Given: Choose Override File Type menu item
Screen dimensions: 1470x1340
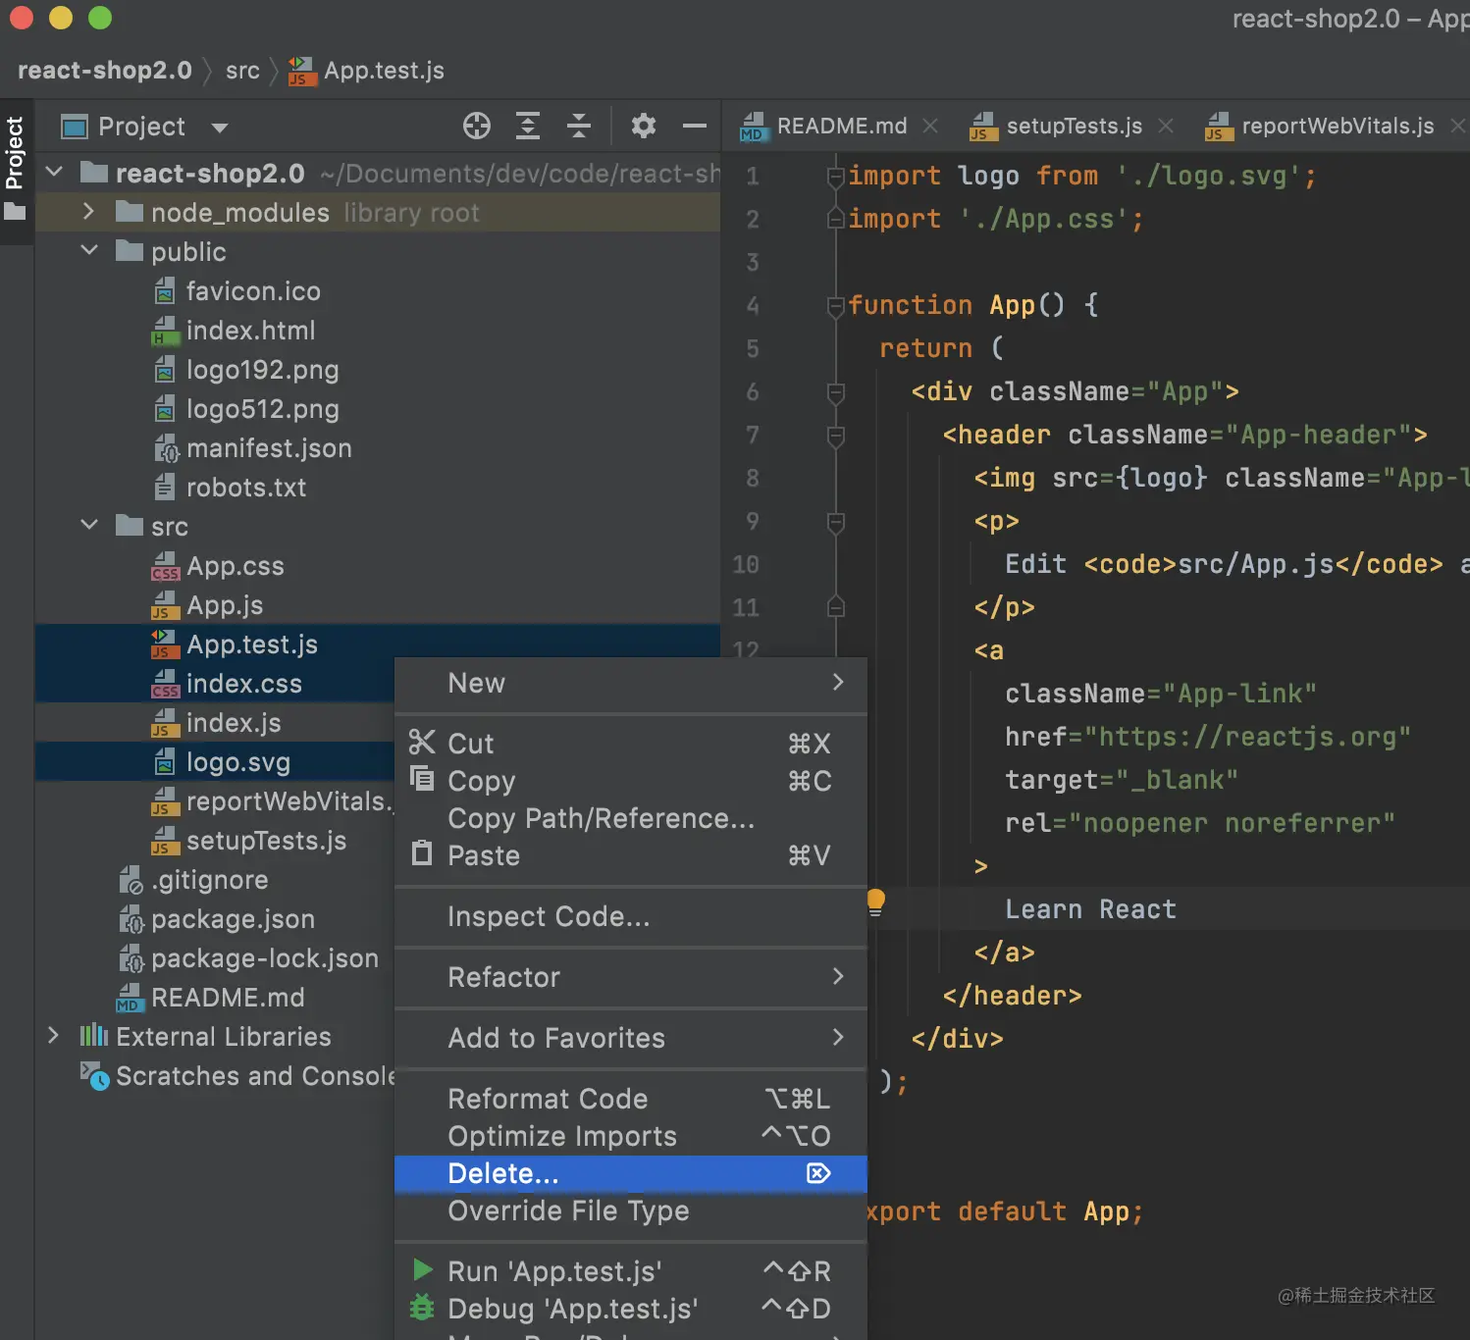Looking at the screenshot, I should pyautogui.click(x=631, y=1211).
